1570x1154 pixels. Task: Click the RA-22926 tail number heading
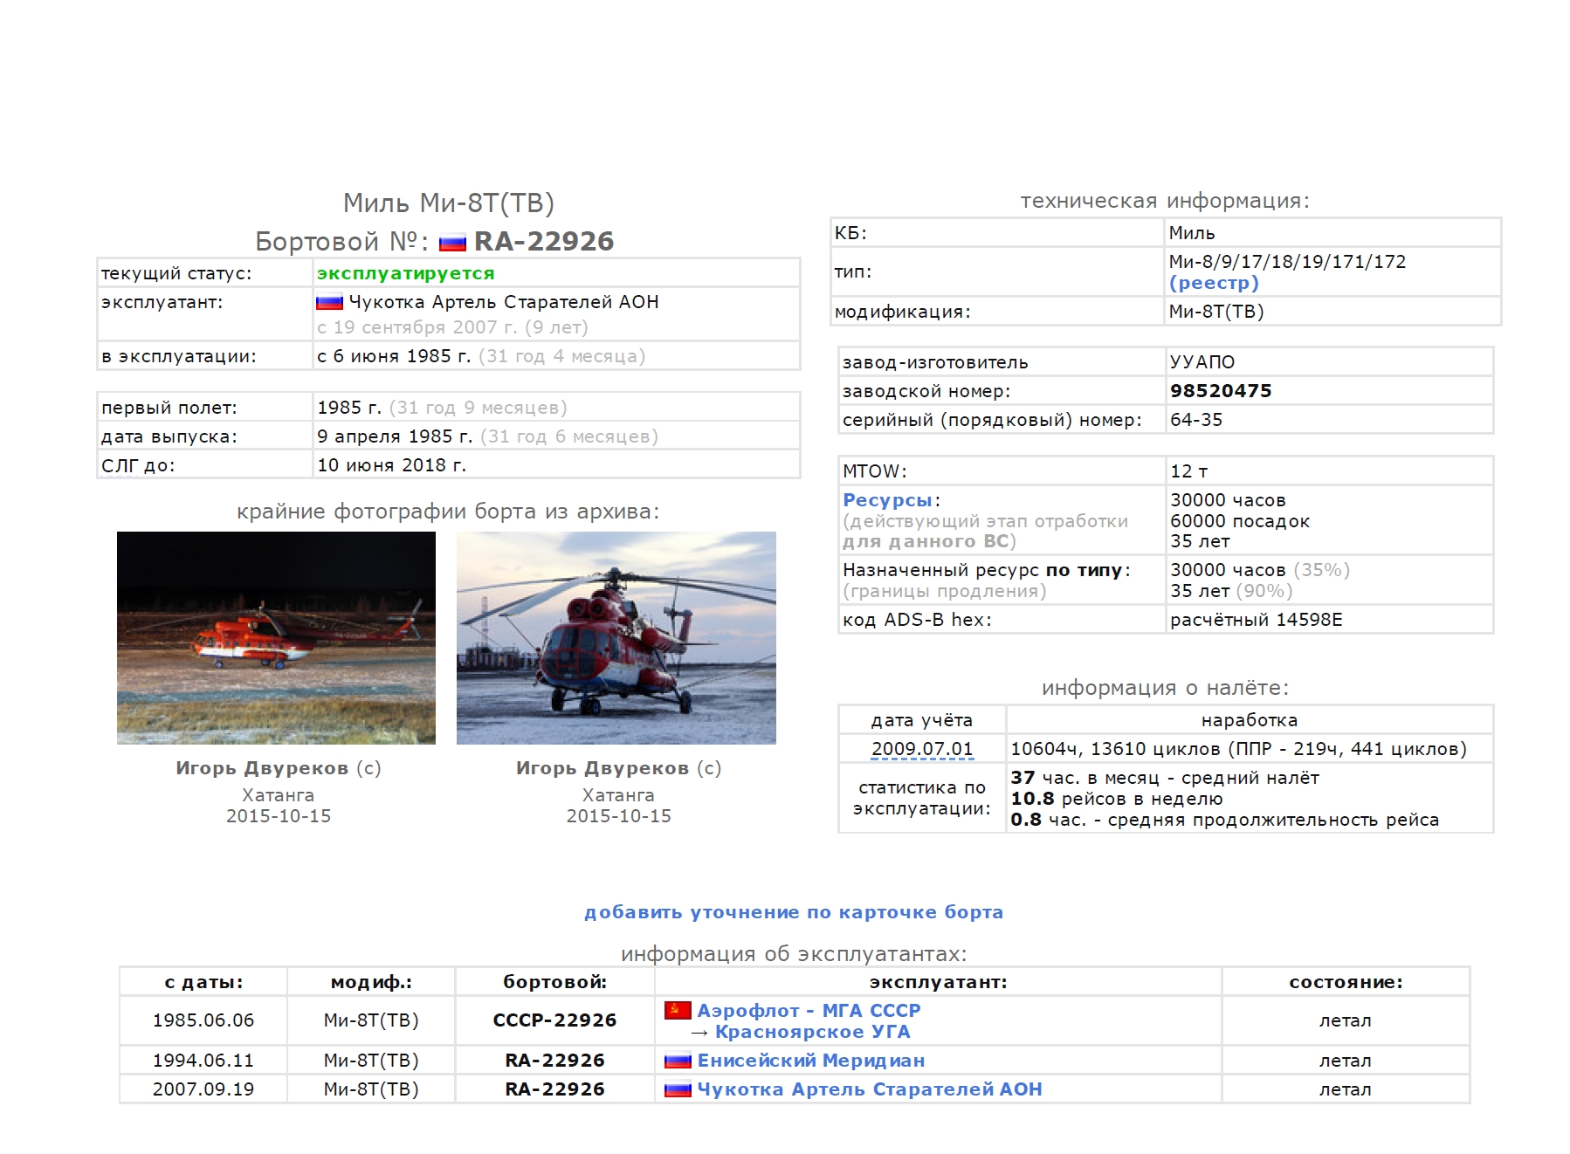pyautogui.click(x=543, y=242)
